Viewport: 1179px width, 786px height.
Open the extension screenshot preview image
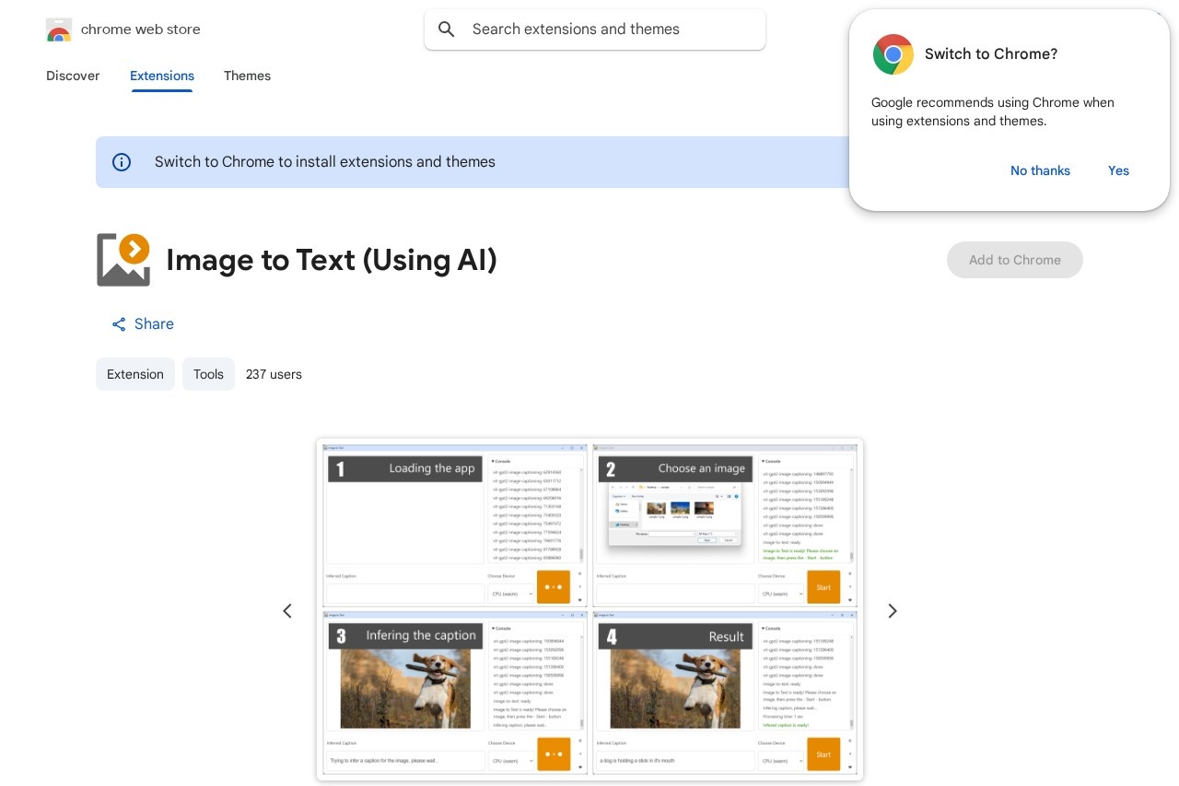coord(589,610)
